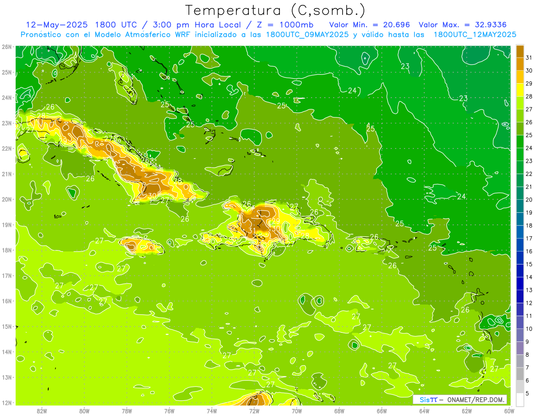Screen dimensions: 541x417
Task: Click the 76W longitude axis label
Action: point(170,411)
